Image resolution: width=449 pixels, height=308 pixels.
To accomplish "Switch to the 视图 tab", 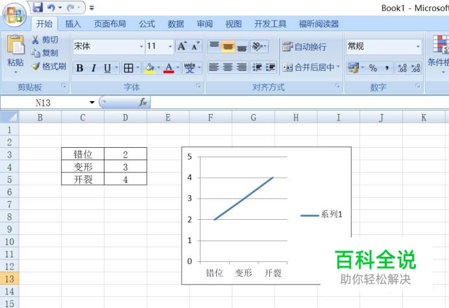I will [x=234, y=24].
